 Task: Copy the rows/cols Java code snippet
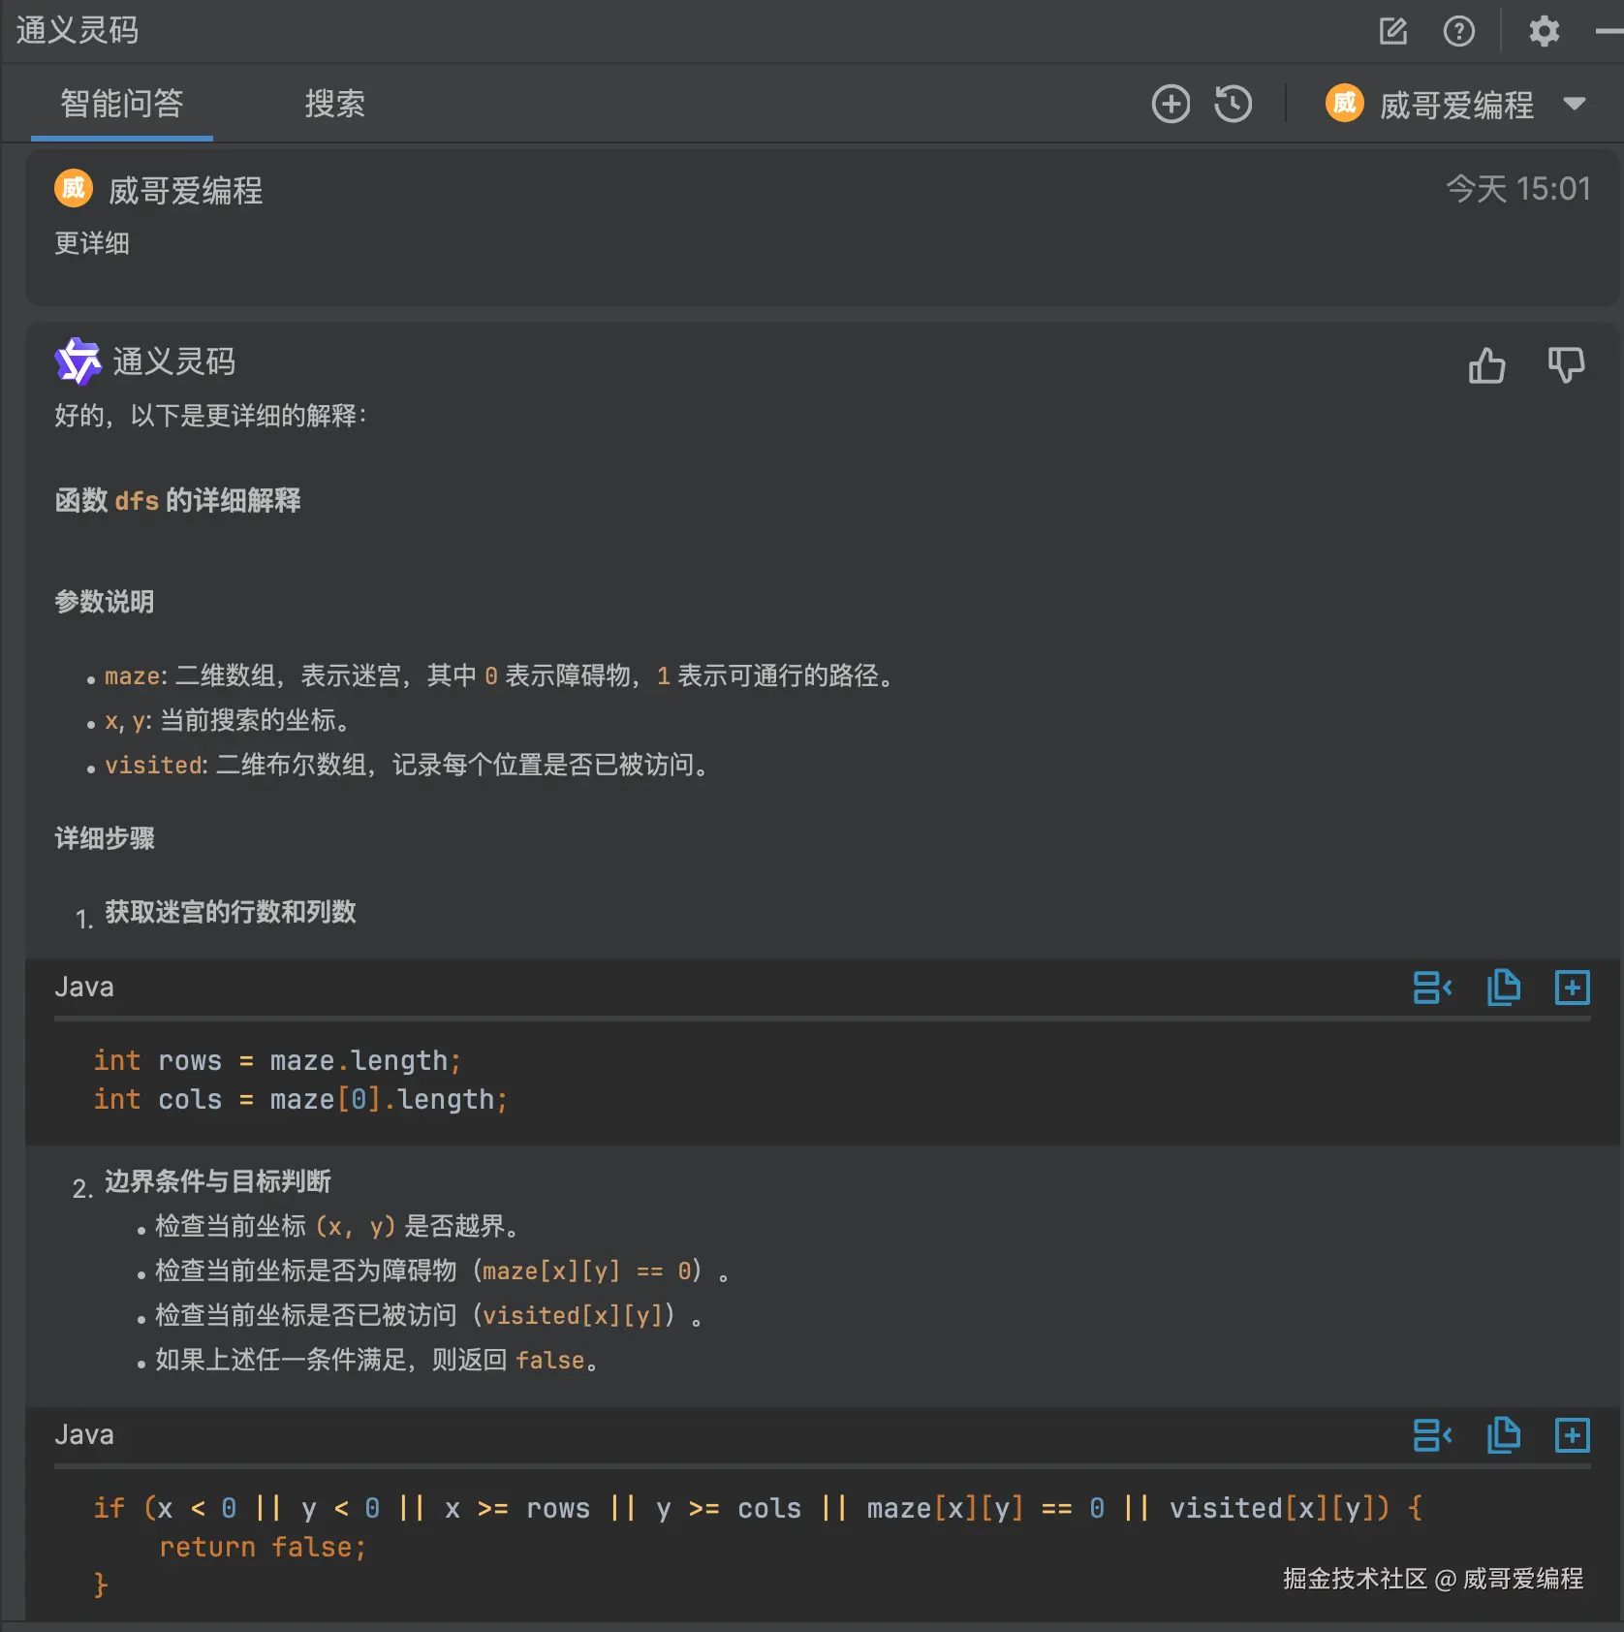coord(1504,988)
